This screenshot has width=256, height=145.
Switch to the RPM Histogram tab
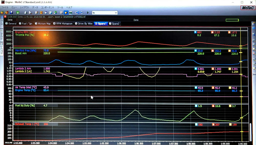click(x=63, y=24)
